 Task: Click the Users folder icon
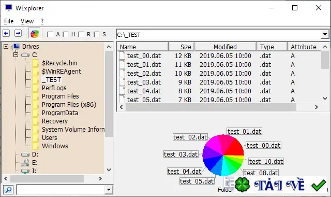click(35, 138)
